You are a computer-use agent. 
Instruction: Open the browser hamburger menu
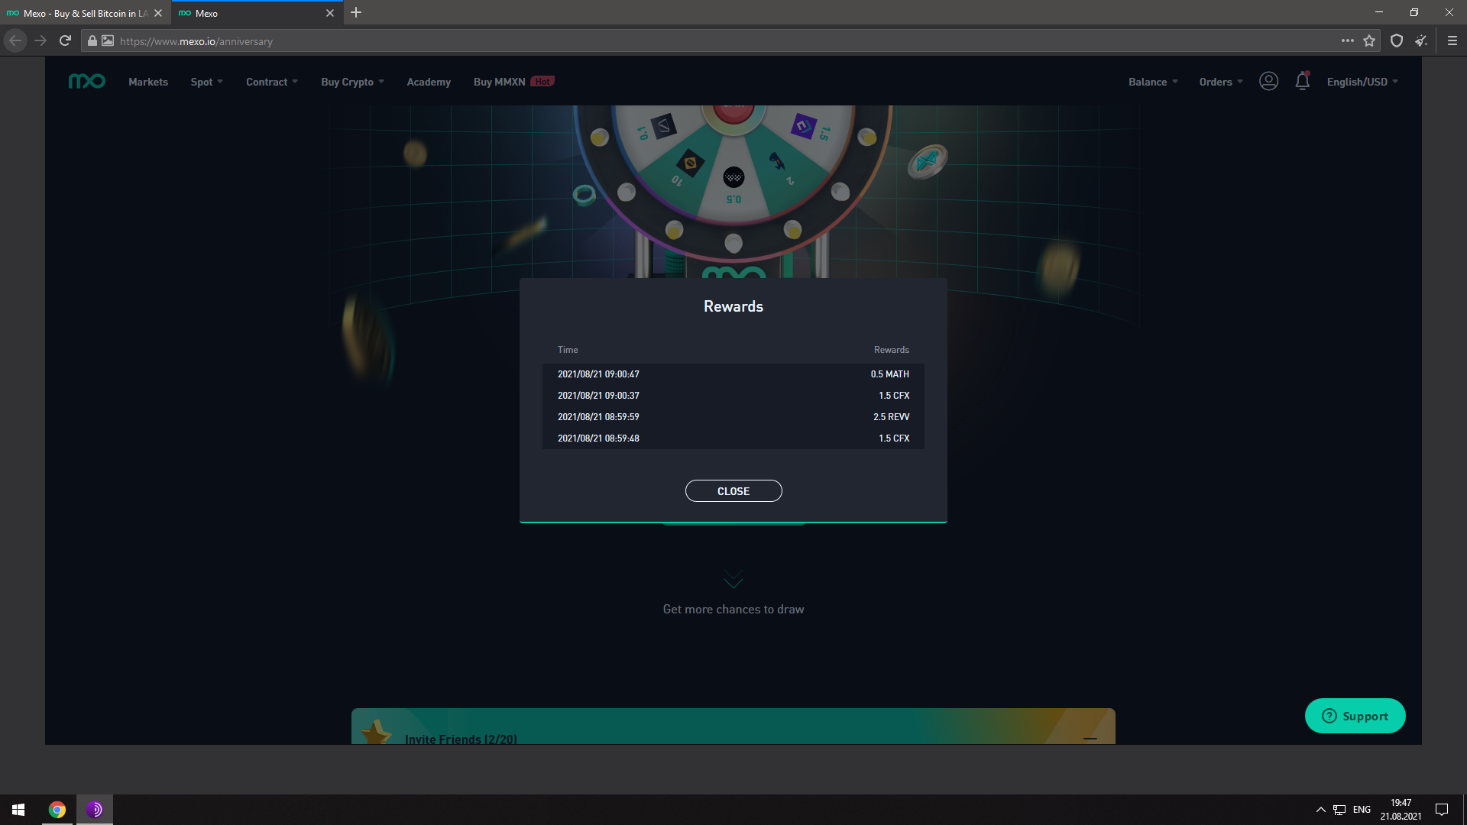pyautogui.click(x=1452, y=41)
